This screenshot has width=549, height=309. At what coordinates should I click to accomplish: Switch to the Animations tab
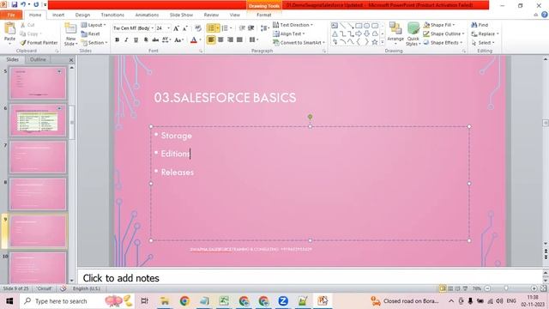[x=147, y=15]
